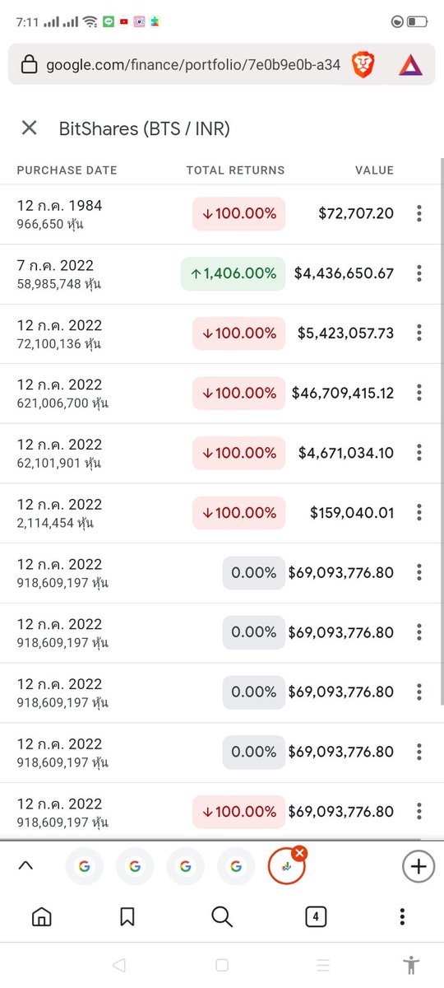
Task: Add a new tab with plus button
Action: 419,866
